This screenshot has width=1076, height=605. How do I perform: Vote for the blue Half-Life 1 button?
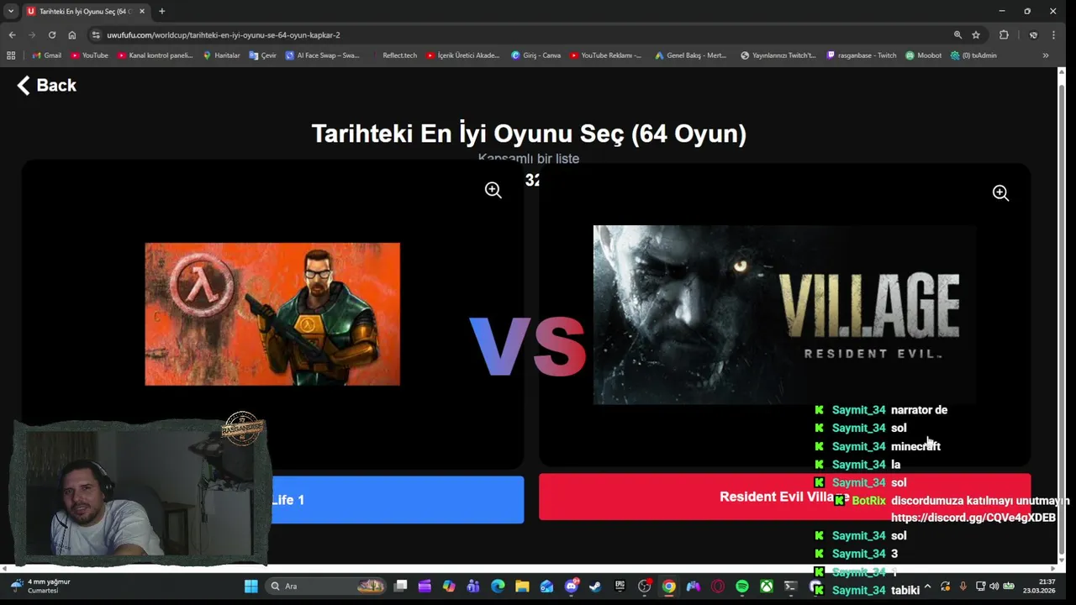tap(397, 500)
